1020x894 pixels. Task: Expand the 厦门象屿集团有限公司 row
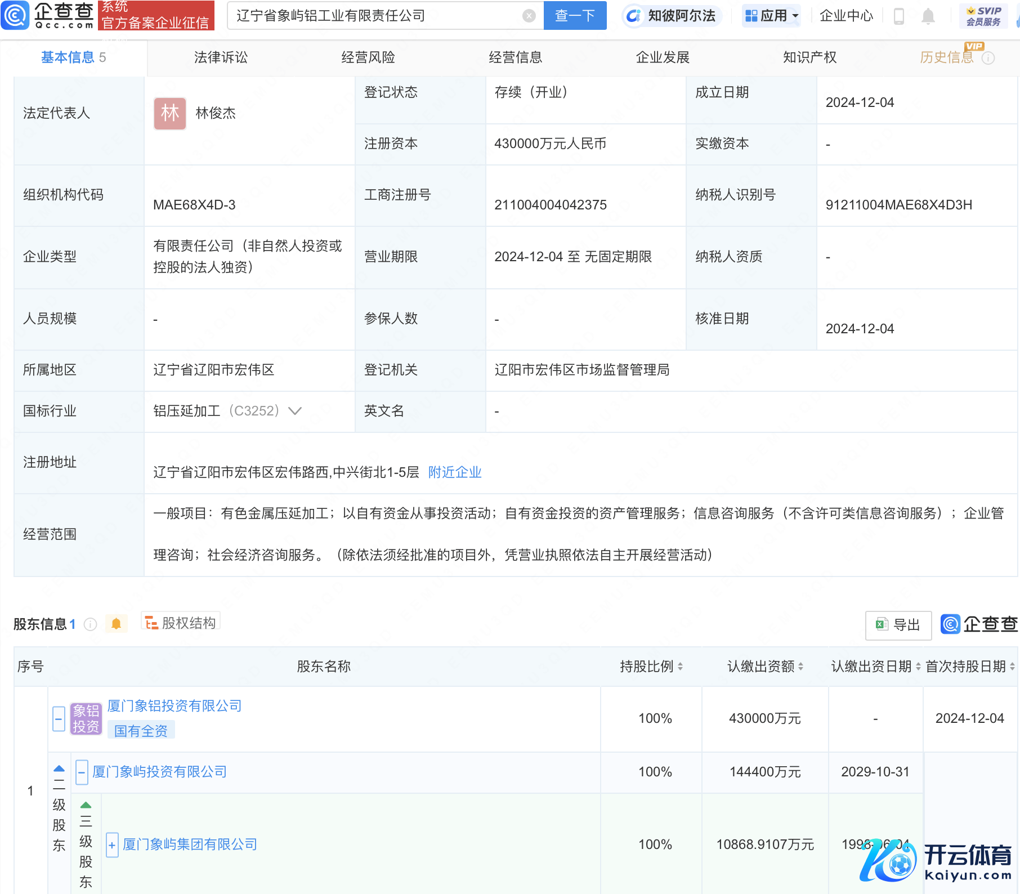pos(112,844)
